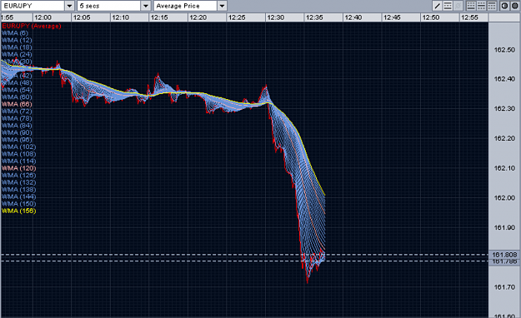The width and height of the screenshot is (521, 318).
Task: Click the 162.00 price axis label
Action: coord(504,198)
